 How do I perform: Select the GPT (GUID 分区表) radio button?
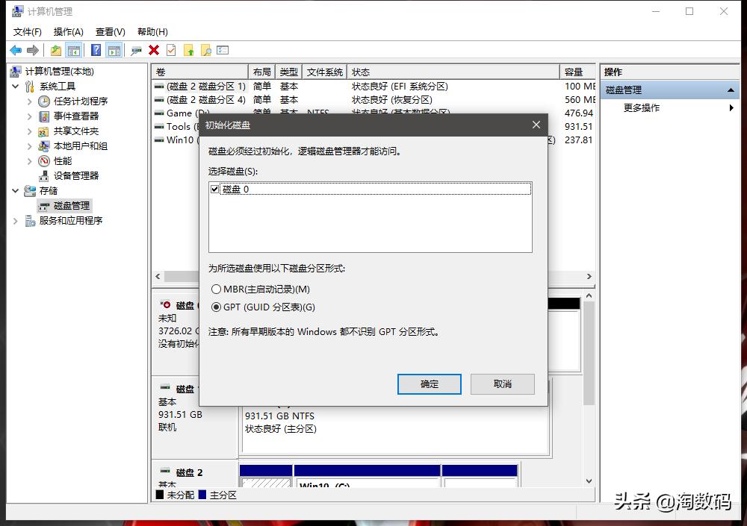click(x=216, y=306)
